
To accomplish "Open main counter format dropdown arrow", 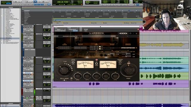I will tap(69, 2).
